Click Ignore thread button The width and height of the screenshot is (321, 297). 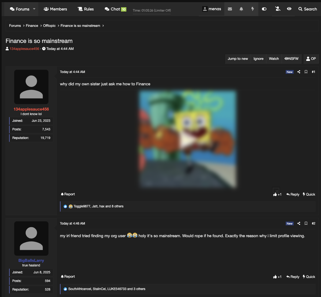(258, 59)
